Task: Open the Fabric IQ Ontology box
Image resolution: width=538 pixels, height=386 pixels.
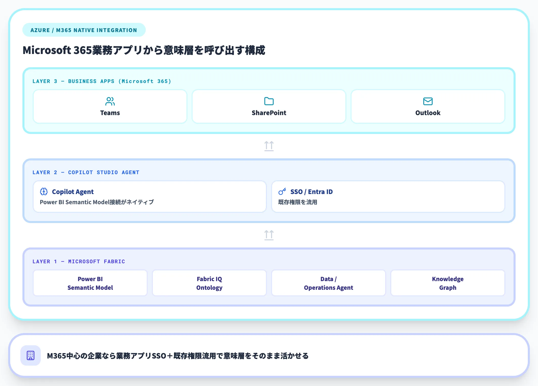Action: 209,283
